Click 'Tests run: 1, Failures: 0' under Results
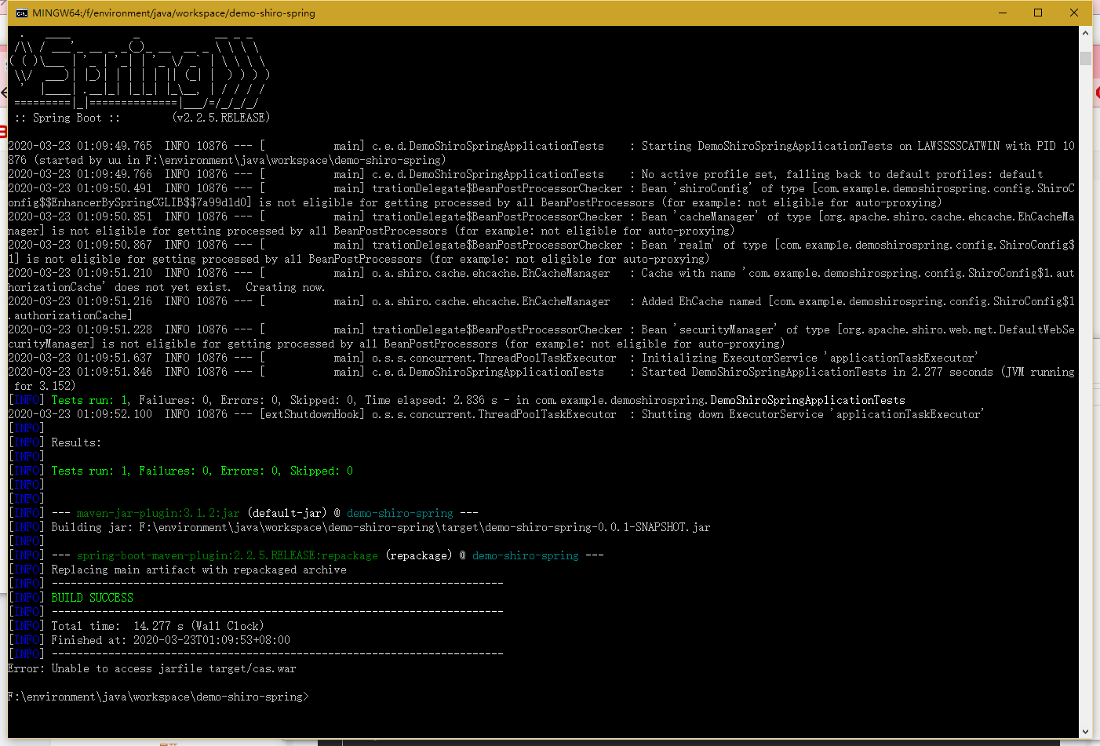This screenshot has height=746, width=1100. coord(202,471)
